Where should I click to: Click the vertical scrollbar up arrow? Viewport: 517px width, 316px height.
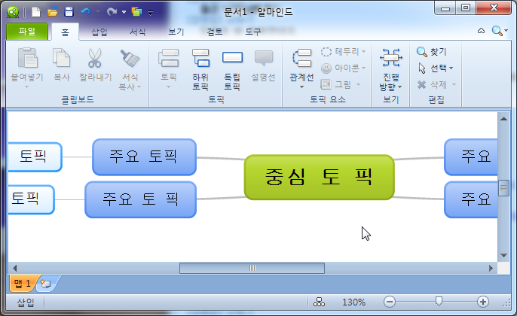[503, 119]
